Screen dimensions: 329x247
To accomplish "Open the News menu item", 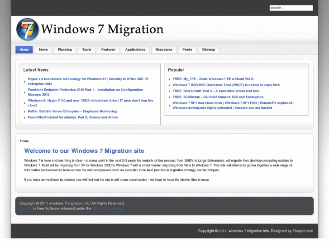I will 43,49.
